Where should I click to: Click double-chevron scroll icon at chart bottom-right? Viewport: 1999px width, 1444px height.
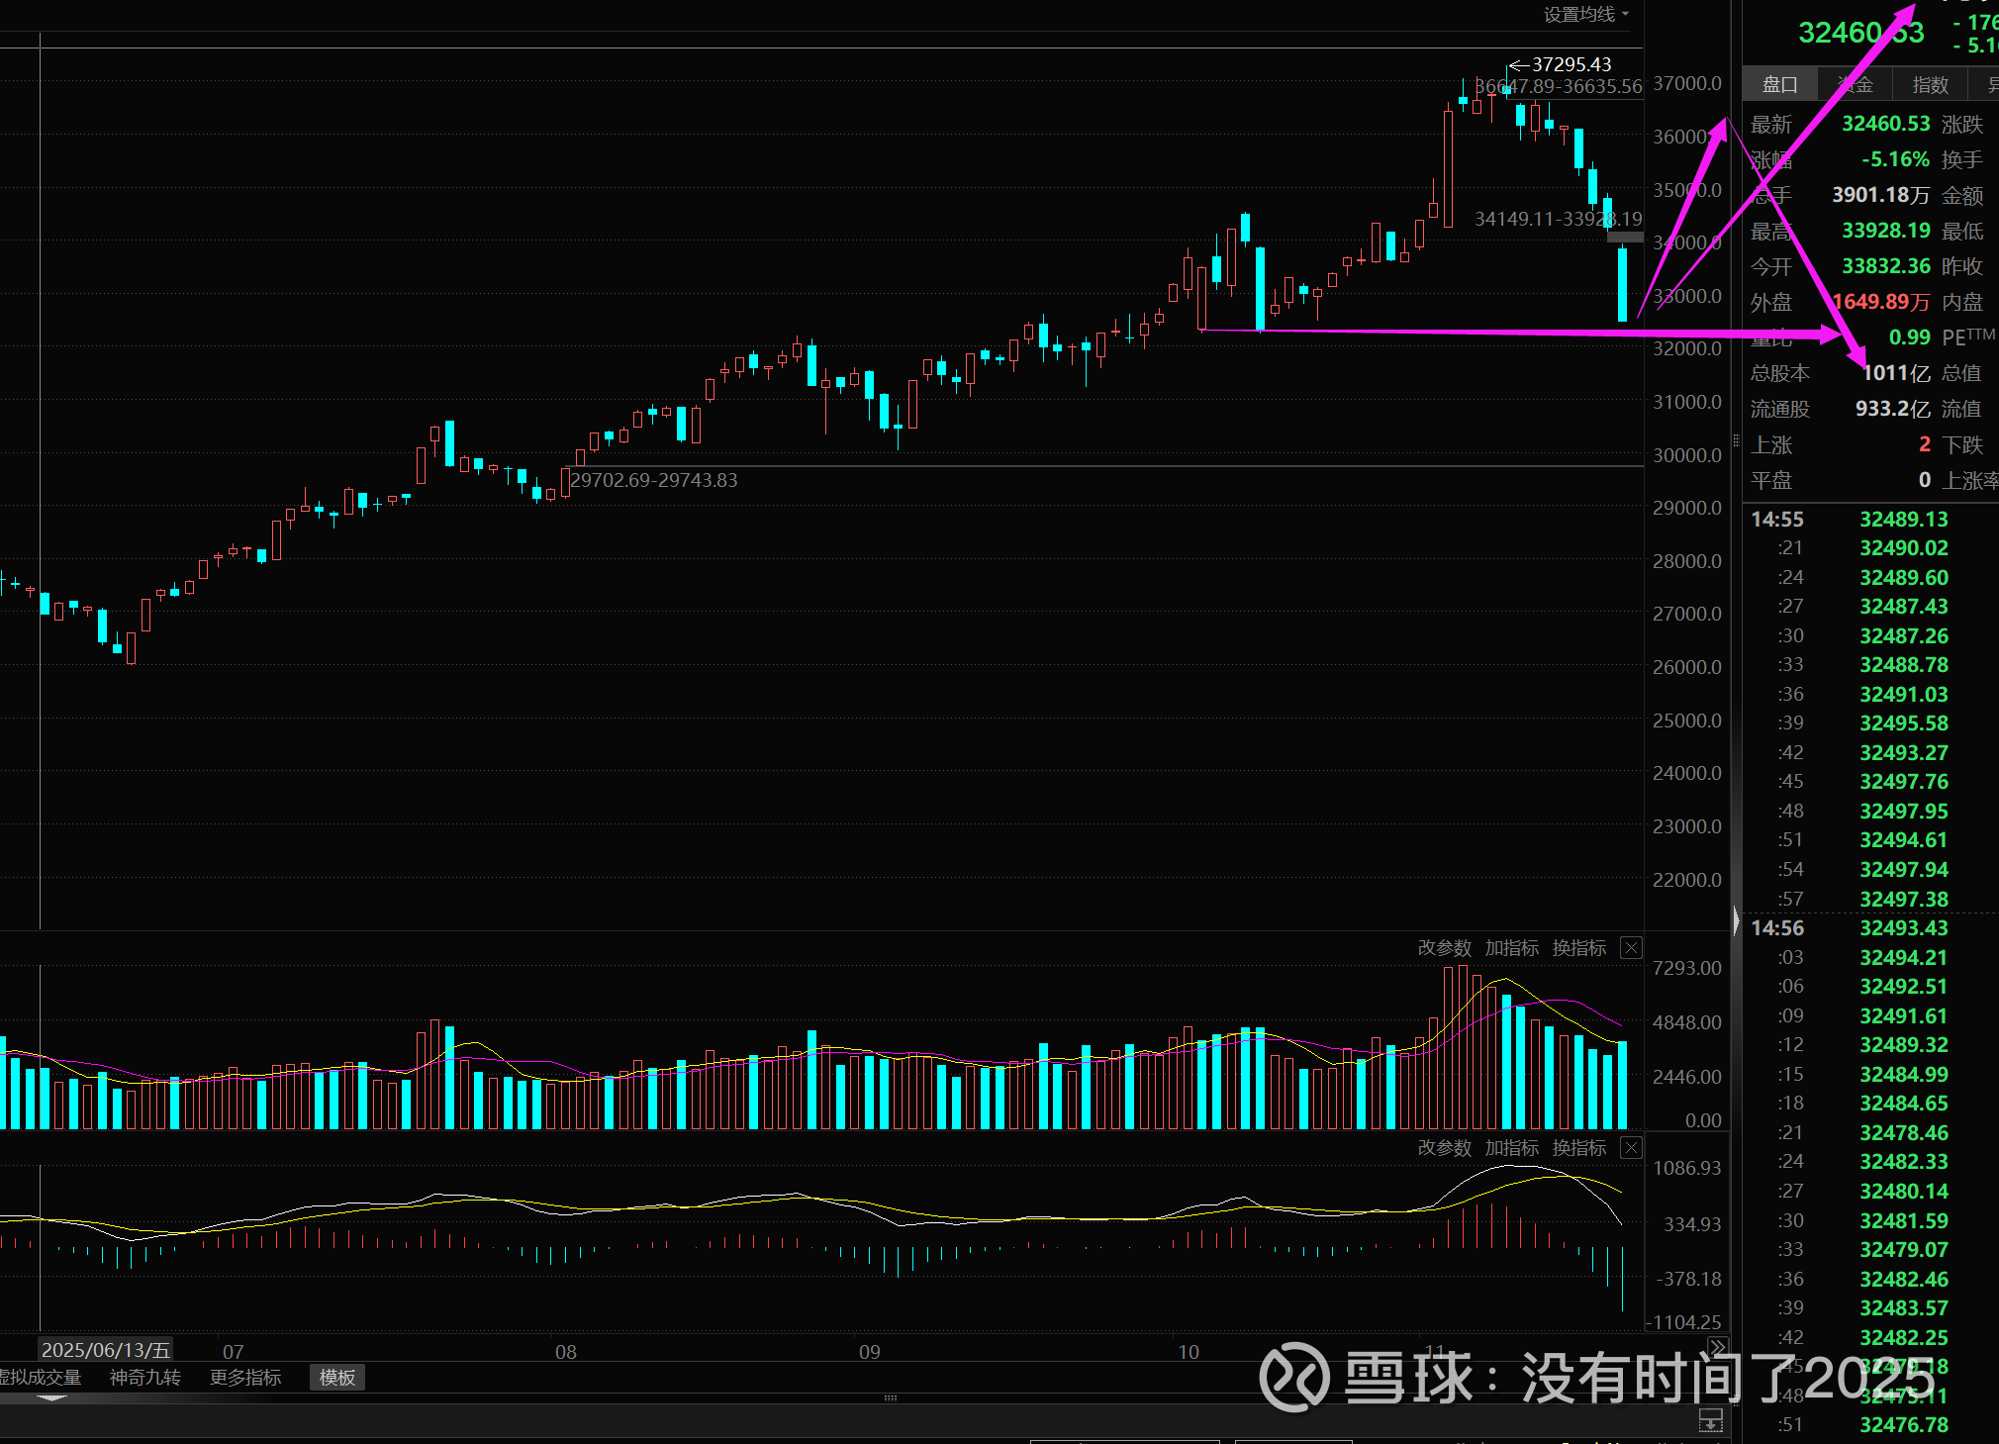(1717, 1348)
